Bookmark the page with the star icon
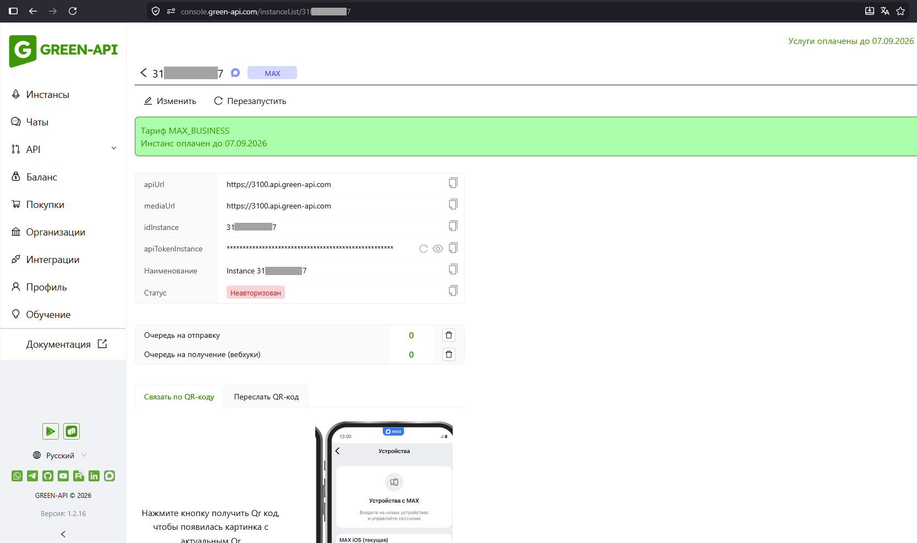The height and width of the screenshot is (543, 917). coord(900,11)
